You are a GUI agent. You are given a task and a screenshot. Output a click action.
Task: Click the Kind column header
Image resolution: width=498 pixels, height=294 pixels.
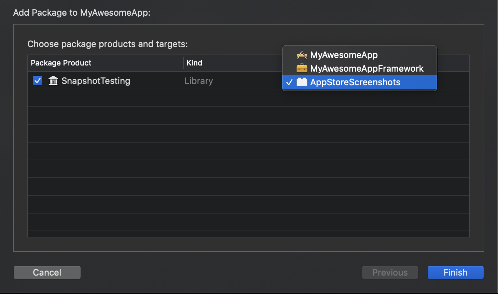pos(194,63)
